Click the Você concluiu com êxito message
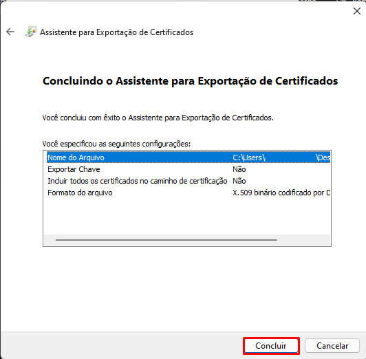The width and height of the screenshot is (366, 359). click(x=158, y=118)
